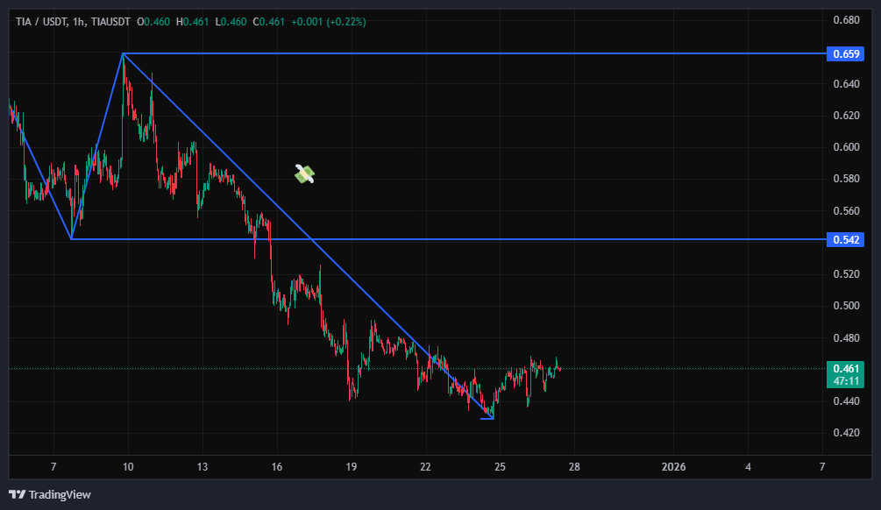881x510 pixels.
Task: Click the 47:11 candle countdown timer
Action: pos(846,381)
